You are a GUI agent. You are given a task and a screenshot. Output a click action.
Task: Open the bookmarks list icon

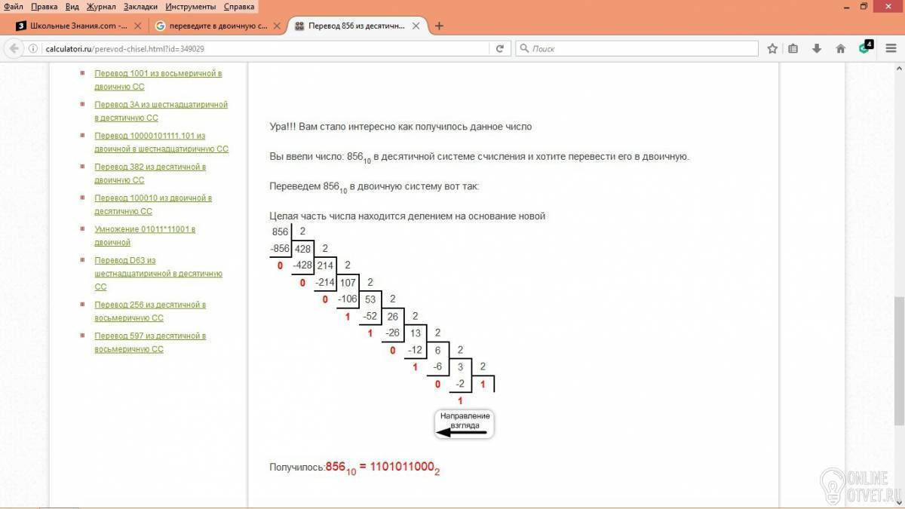tap(793, 48)
